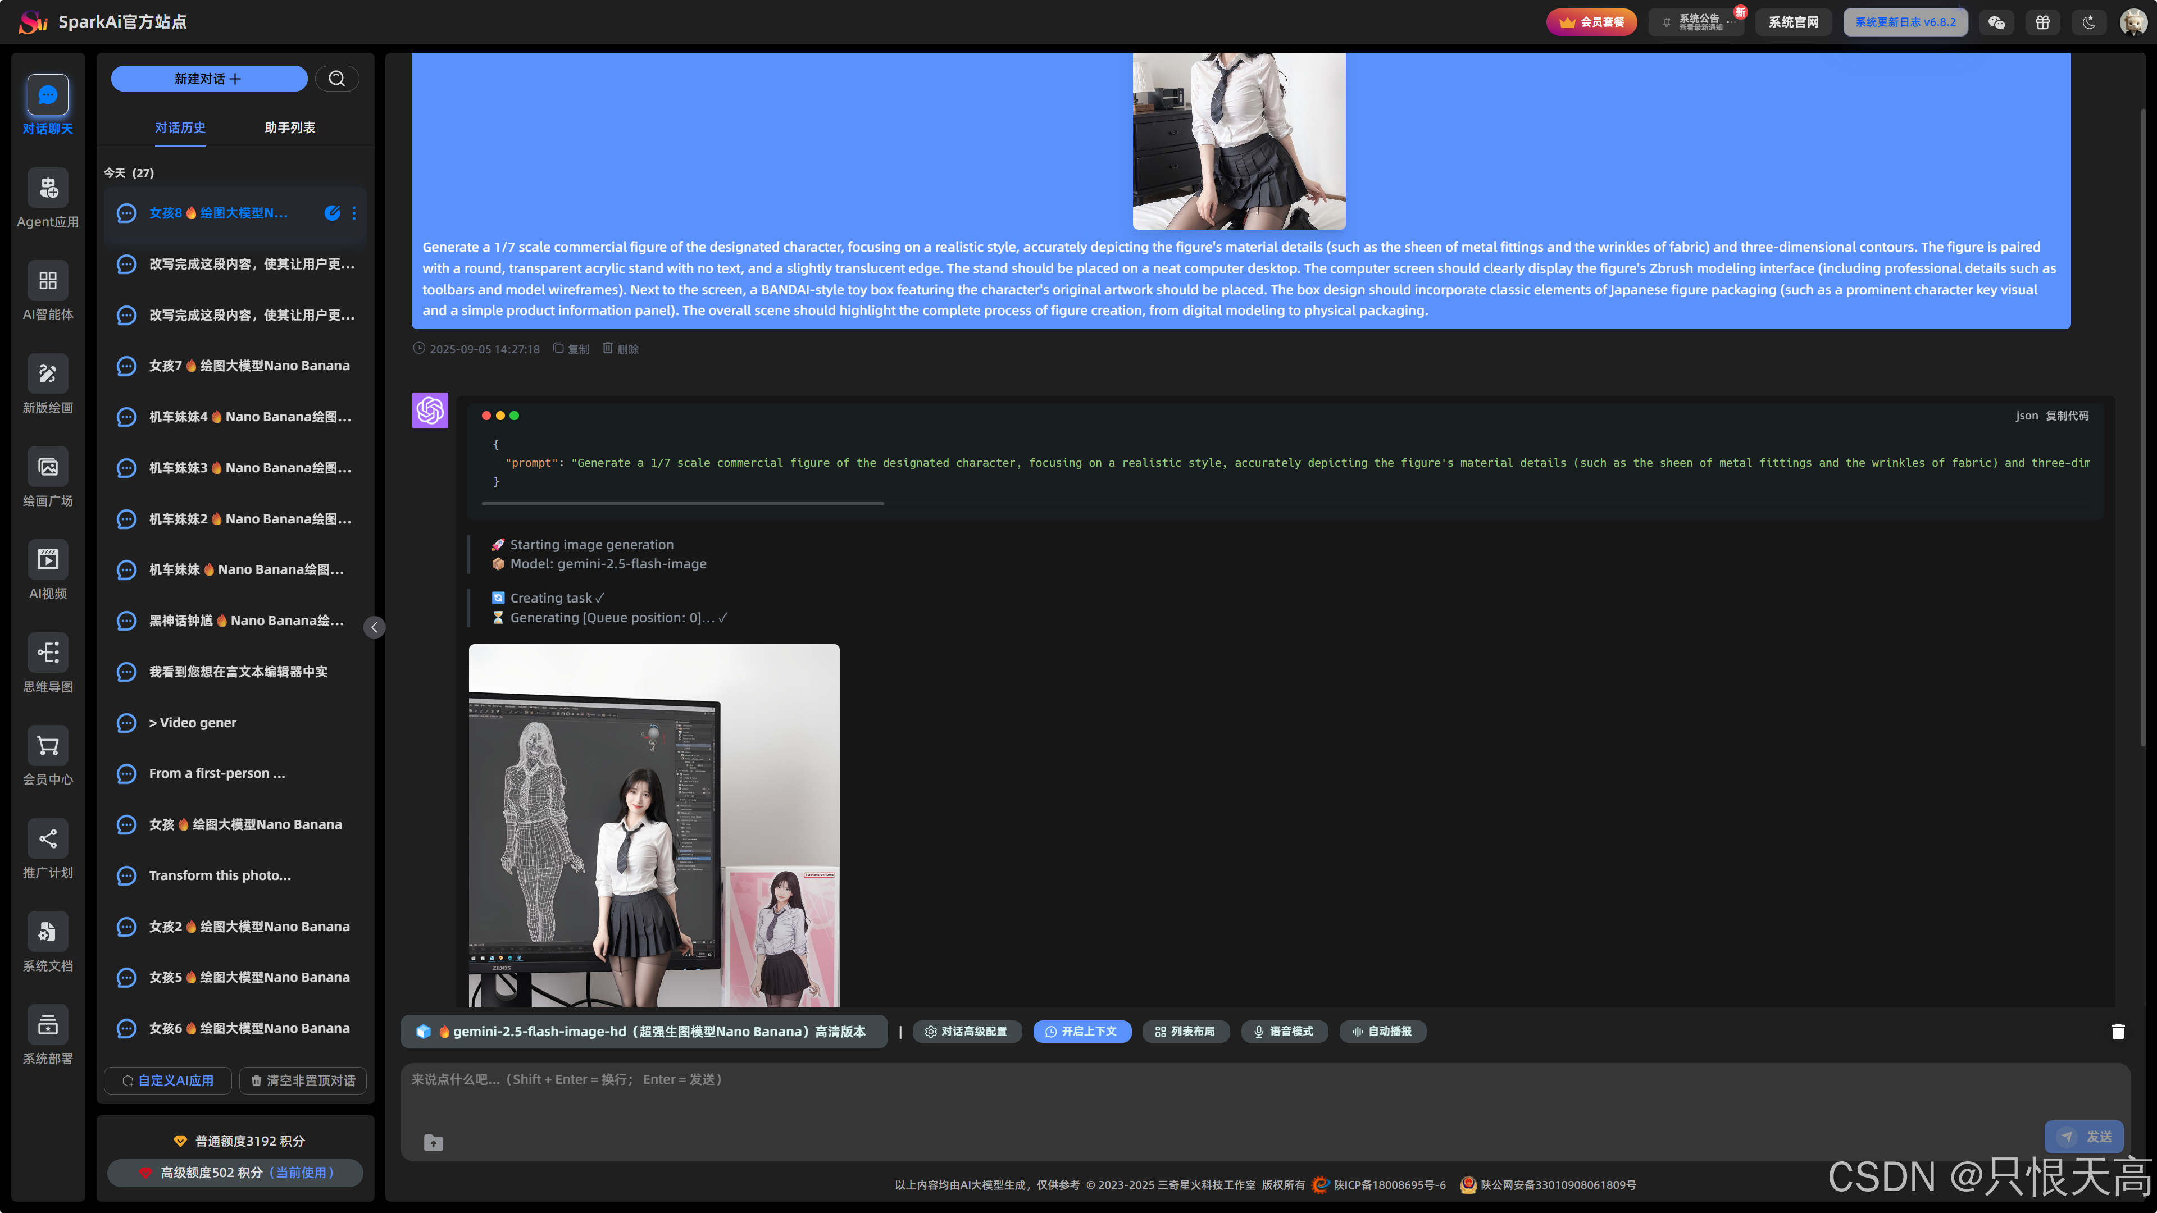Viewport: 2157px width, 1213px height.
Task: Toggle dark mode moon icon
Action: (2089, 22)
